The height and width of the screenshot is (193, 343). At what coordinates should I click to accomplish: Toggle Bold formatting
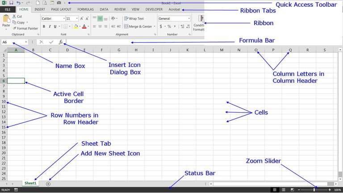[x=44, y=26]
